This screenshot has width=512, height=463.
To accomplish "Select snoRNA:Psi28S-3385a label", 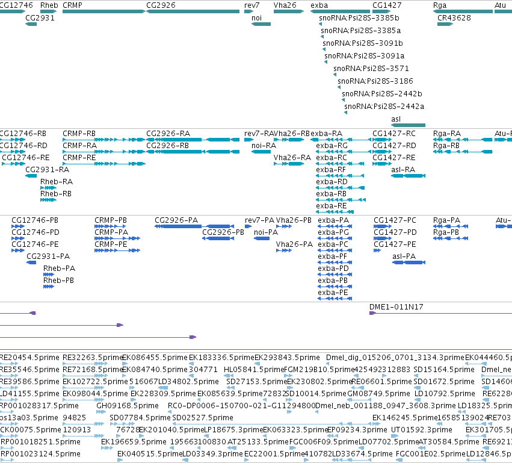I will coord(360,31).
